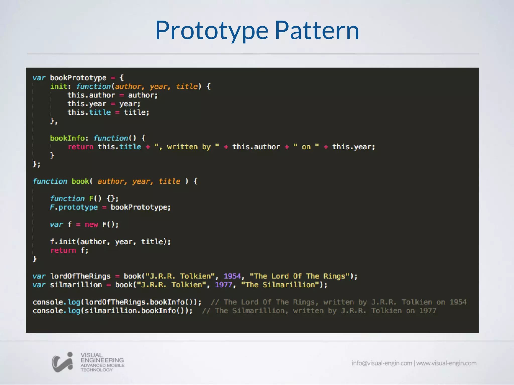Click the comment ending 'Tolkien on 1954'
This screenshot has width=514, height=385.
[339, 302]
